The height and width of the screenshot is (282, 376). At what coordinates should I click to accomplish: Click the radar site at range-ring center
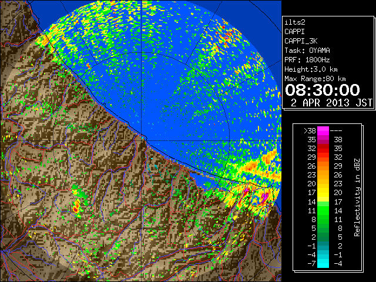(x=142, y=140)
